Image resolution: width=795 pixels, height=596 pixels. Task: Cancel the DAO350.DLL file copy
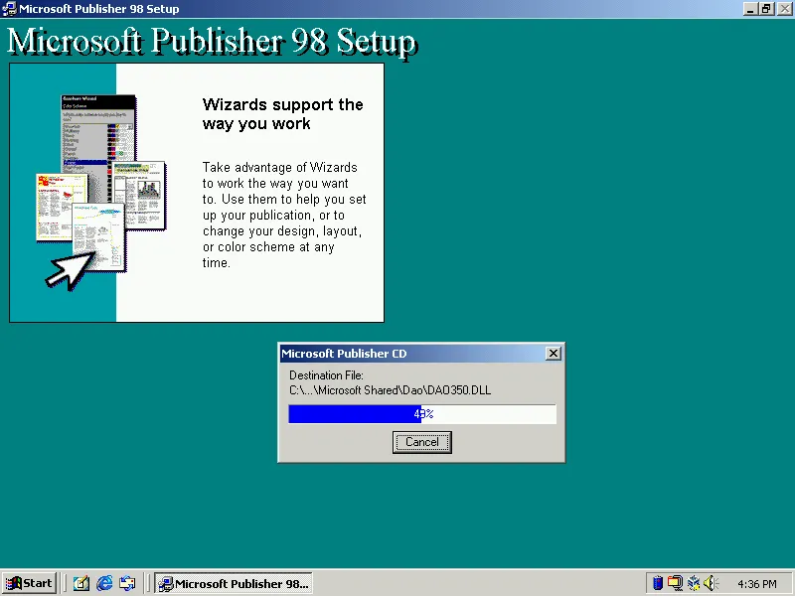pos(421,442)
